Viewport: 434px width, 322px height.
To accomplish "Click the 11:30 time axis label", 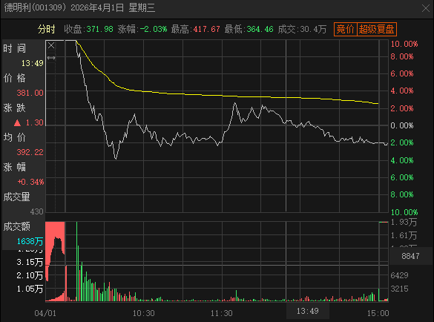I will (x=221, y=313).
